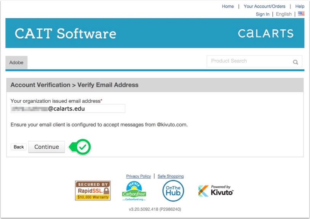Open the Safe Shopping link
The width and height of the screenshot is (310, 219).
pyautogui.click(x=170, y=176)
